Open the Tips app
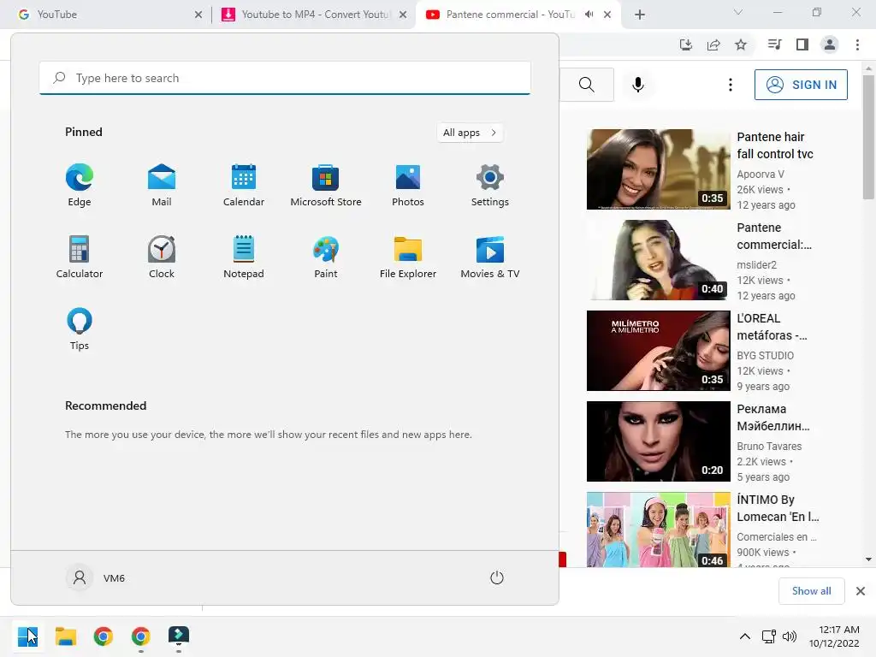The image size is (876, 657). [80, 329]
